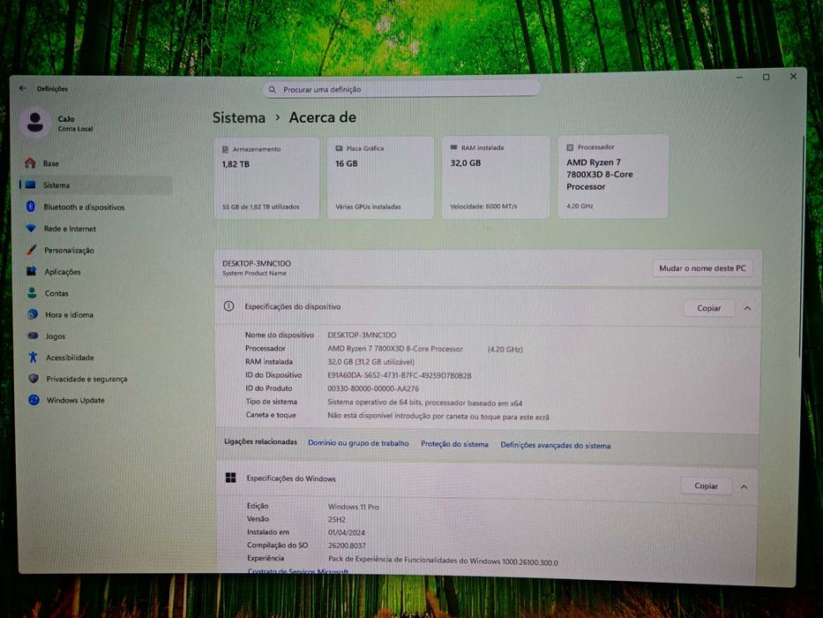Viewport: 823px width, 618px height.
Task: Open the AMD Ryzen 7 processor card
Action: (613, 176)
